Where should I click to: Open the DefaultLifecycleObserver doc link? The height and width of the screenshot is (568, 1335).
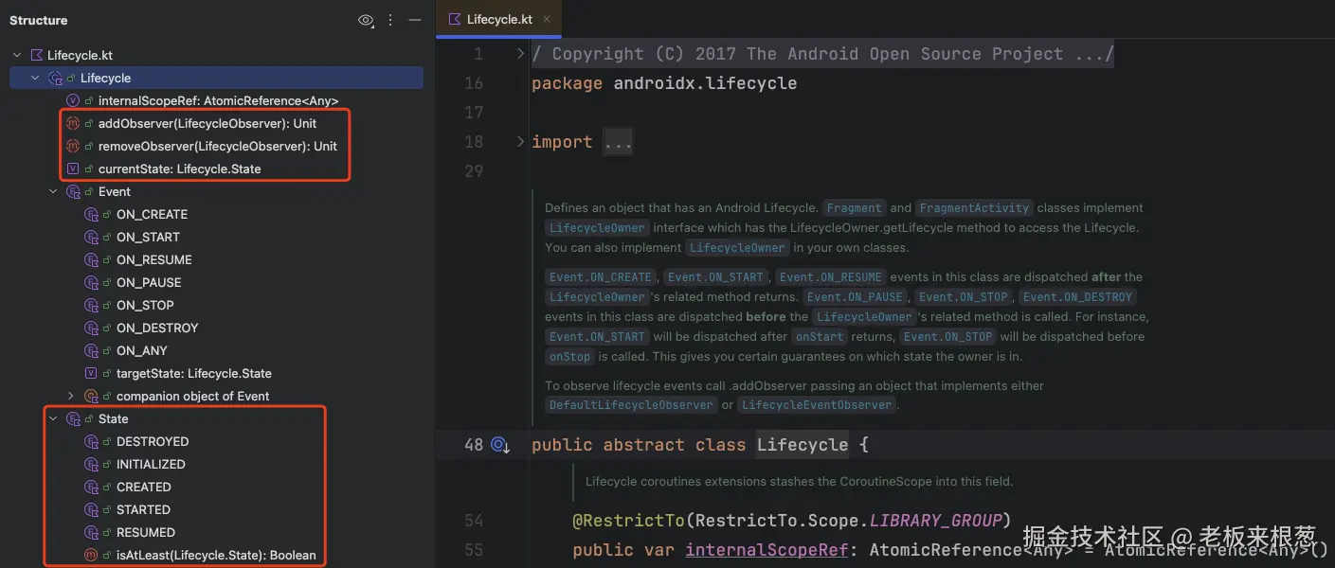(631, 405)
